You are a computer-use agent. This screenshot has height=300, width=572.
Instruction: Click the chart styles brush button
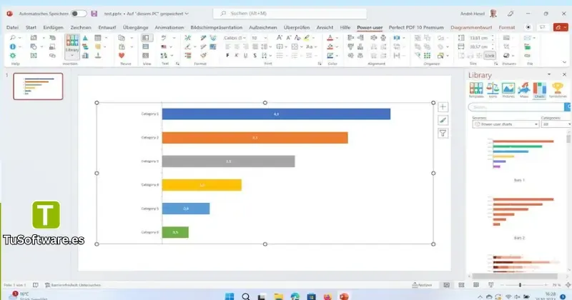(x=443, y=120)
